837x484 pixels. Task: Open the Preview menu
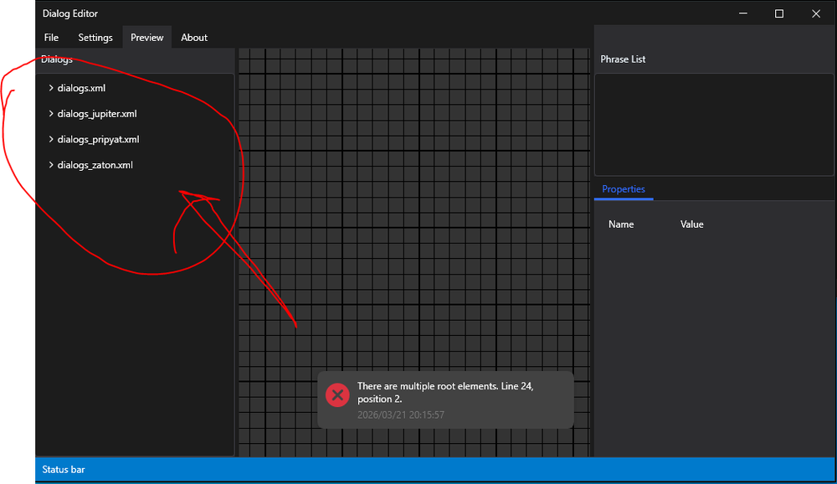tap(147, 38)
